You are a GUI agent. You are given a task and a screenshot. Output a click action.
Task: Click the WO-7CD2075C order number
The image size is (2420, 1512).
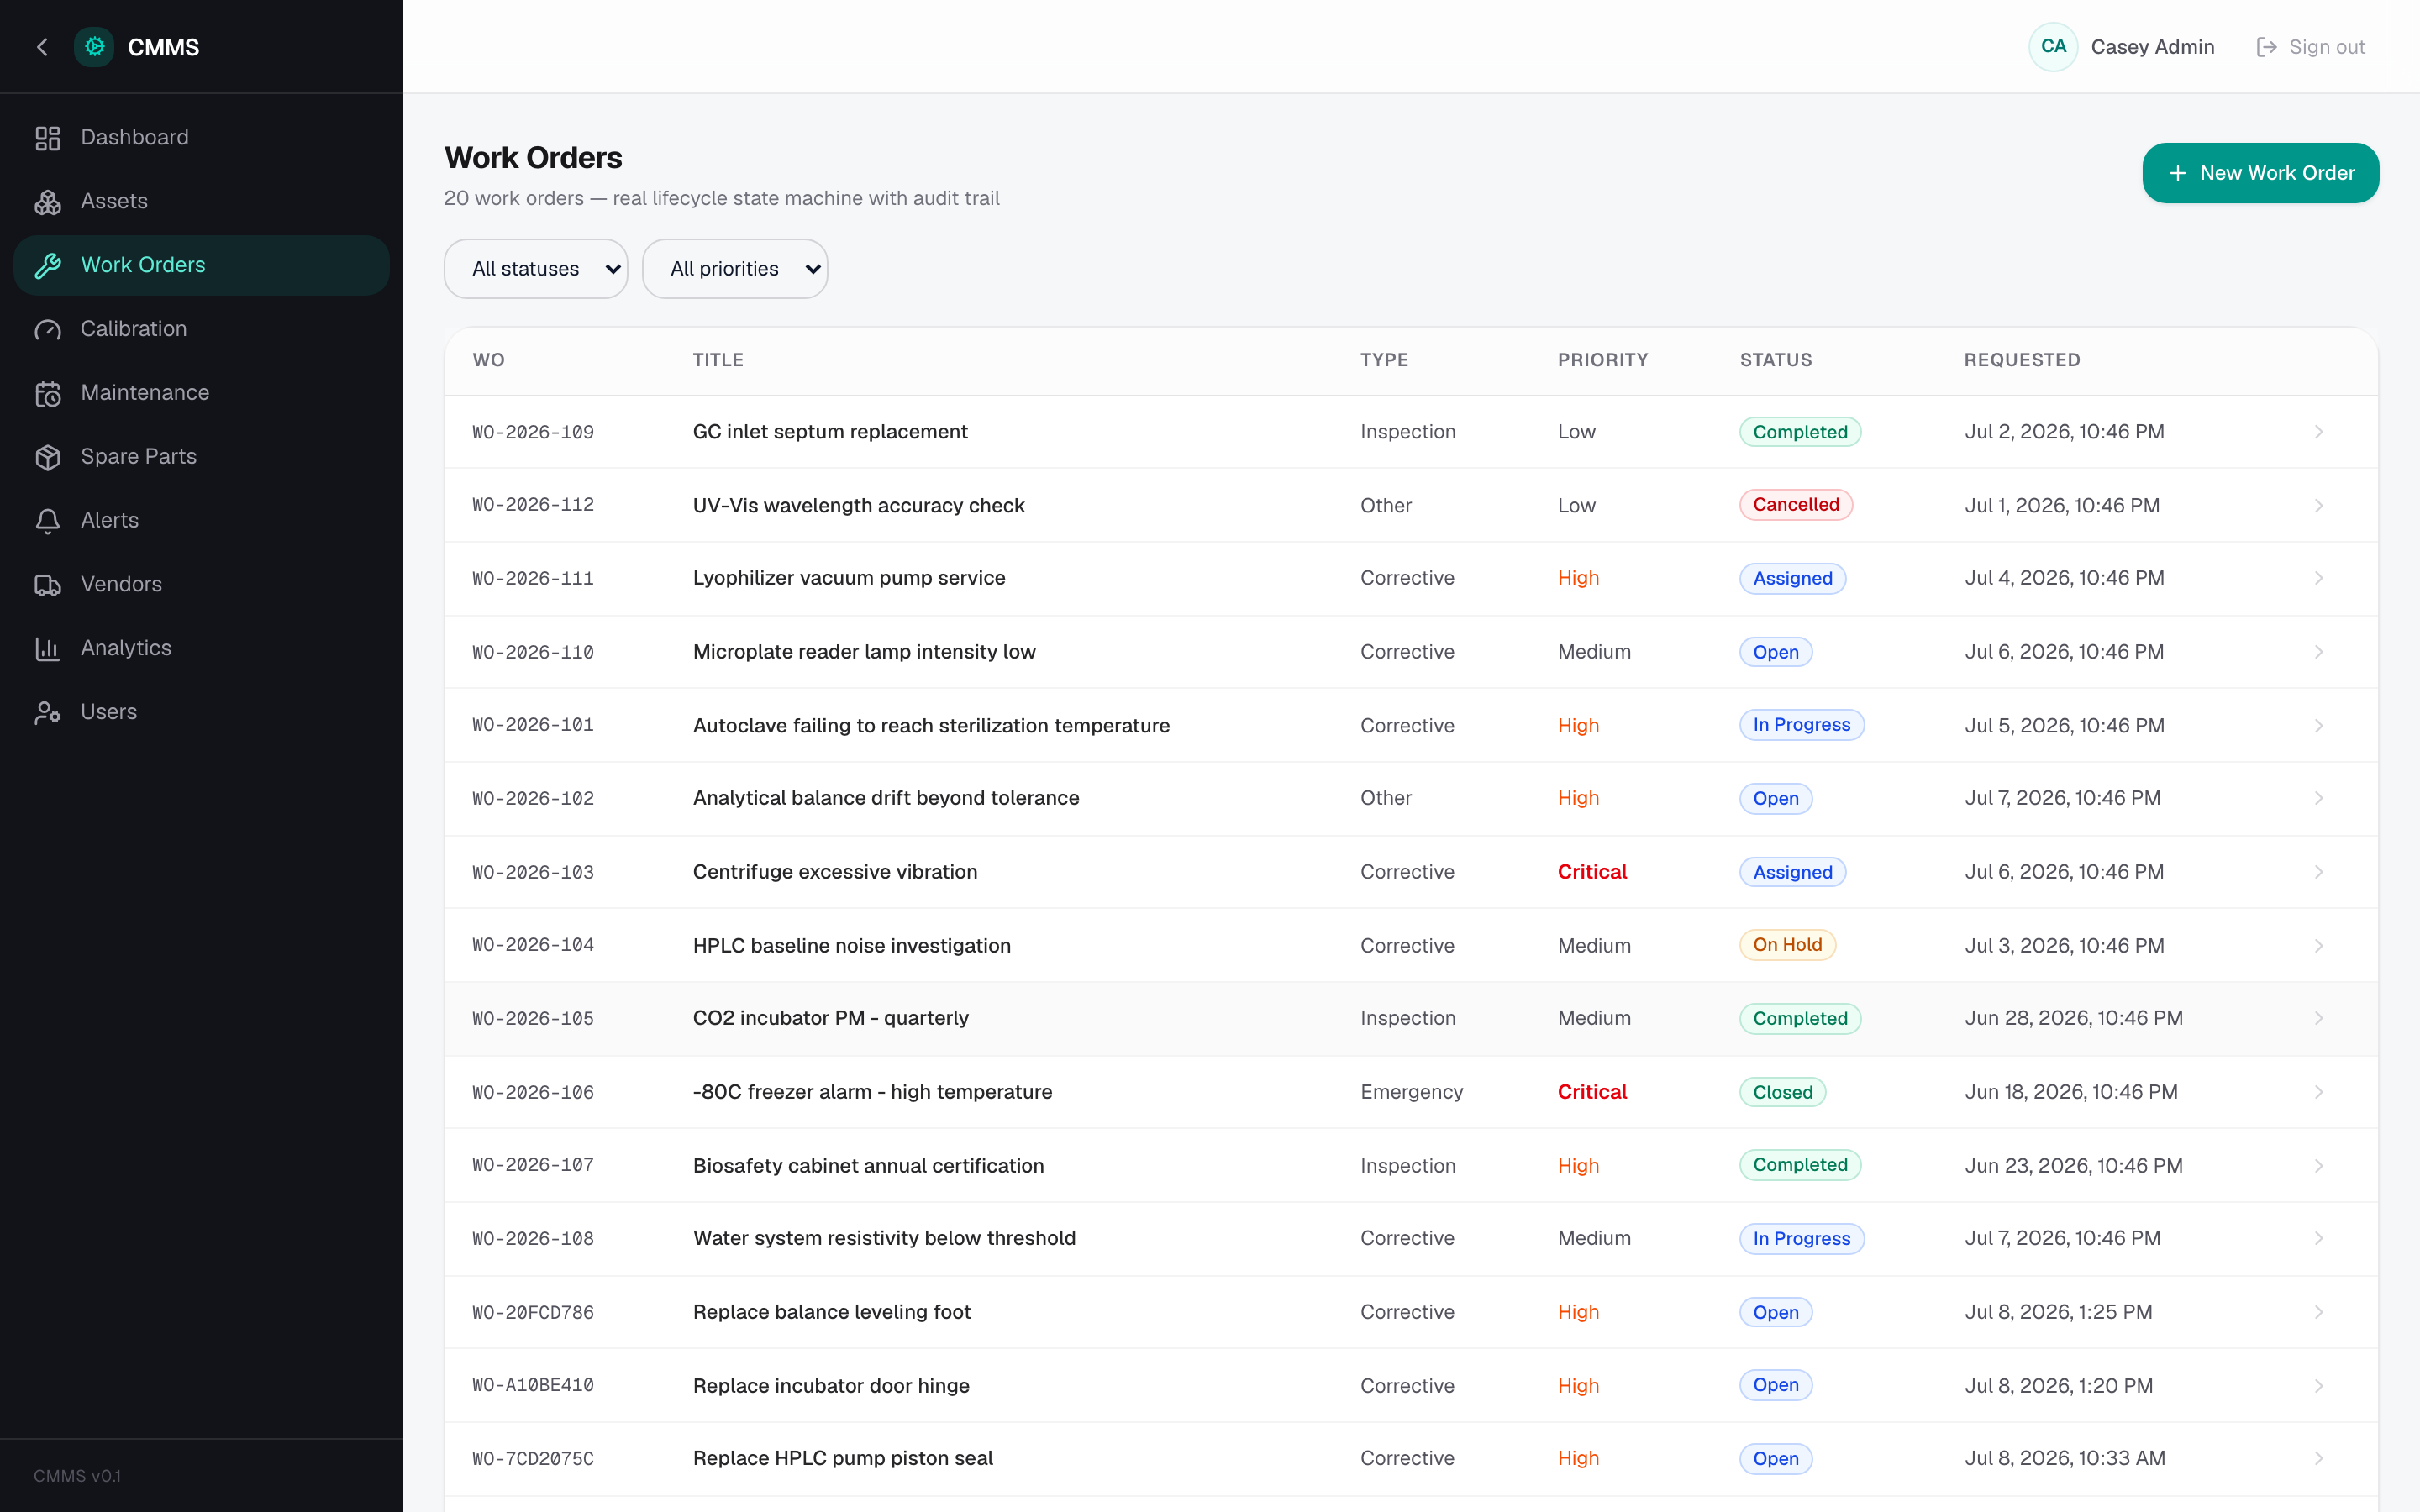[x=533, y=1459]
